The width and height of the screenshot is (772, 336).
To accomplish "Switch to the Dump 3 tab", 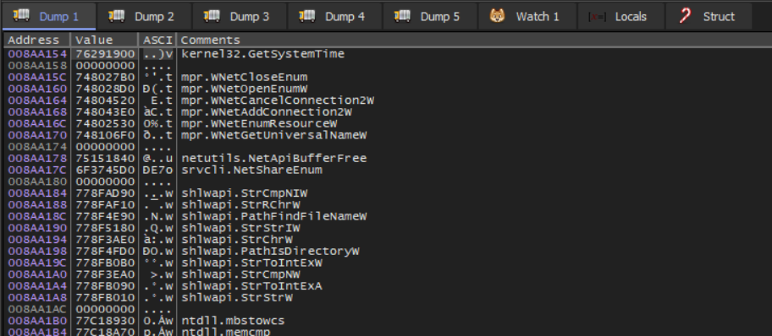I will click(x=239, y=16).
